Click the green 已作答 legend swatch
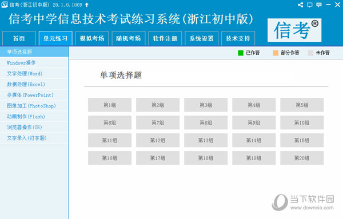 tap(241, 53)
